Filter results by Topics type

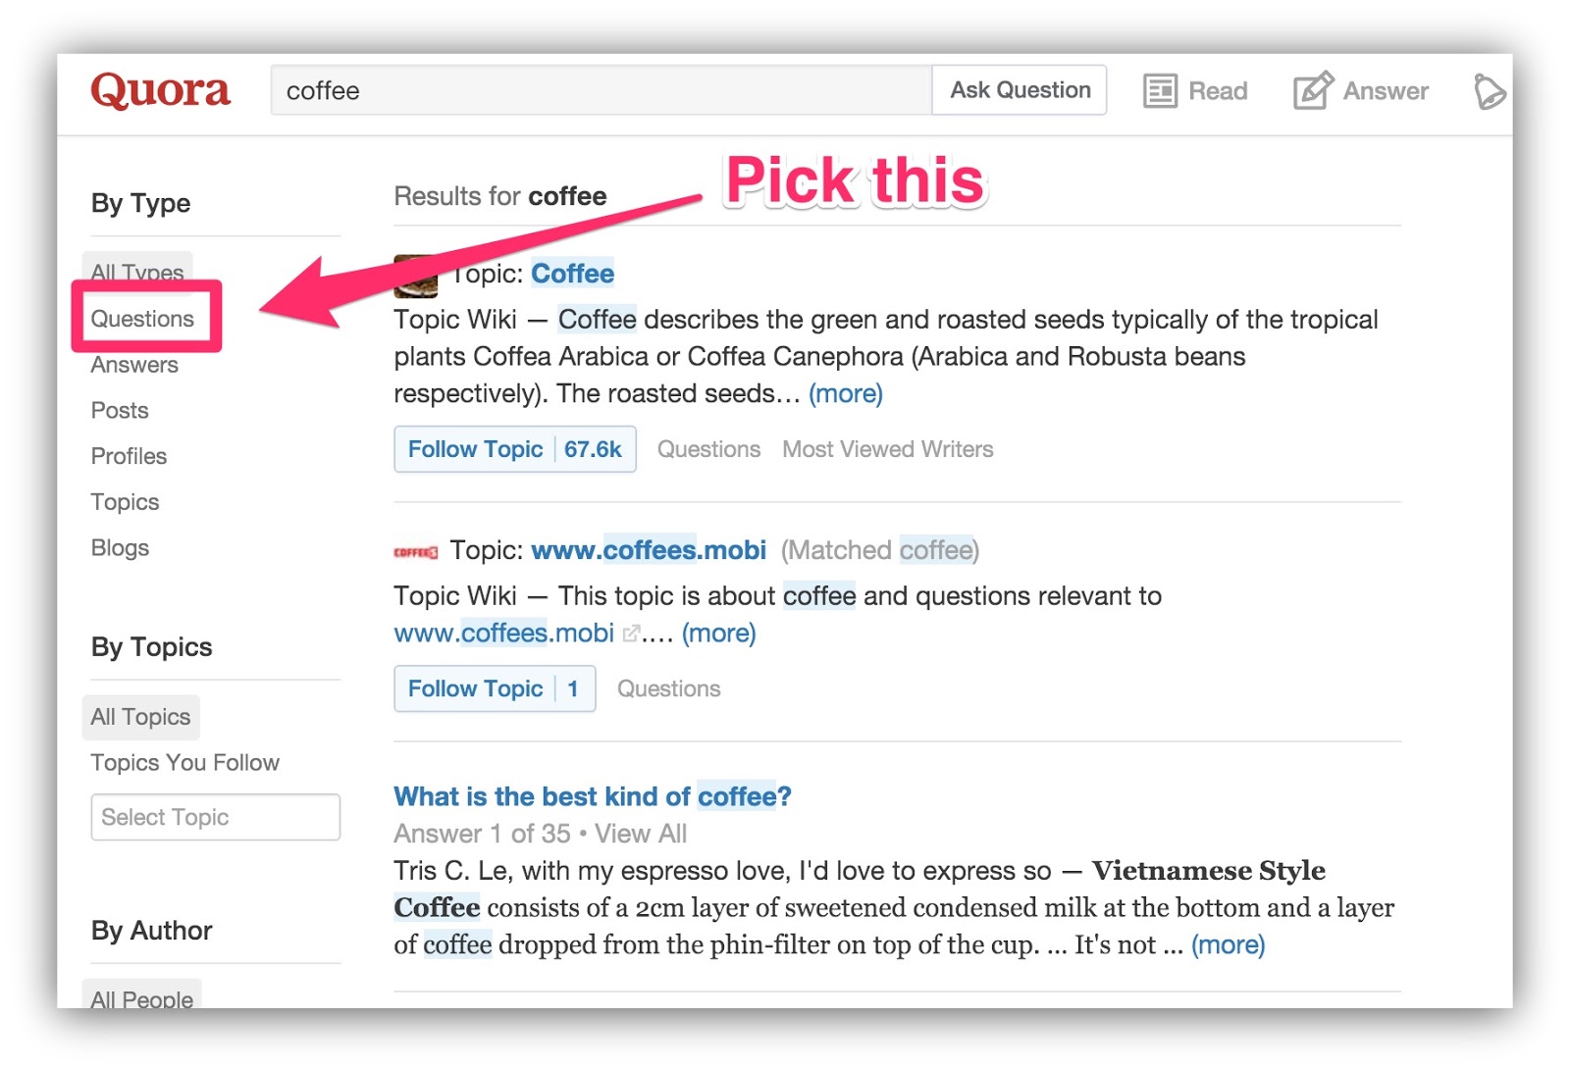pyautogui.click(x=125, y=502)
